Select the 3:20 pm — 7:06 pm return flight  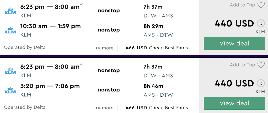coord(50,86)
